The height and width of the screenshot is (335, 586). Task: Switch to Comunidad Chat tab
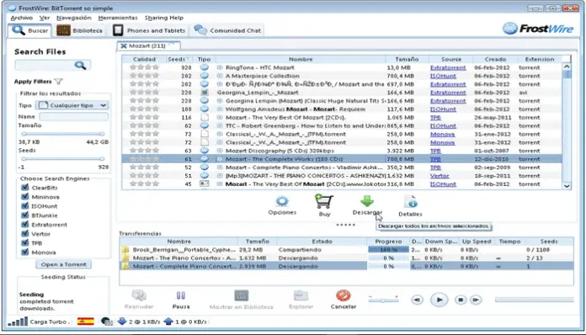pyautogui.click(x=227, y=30)
